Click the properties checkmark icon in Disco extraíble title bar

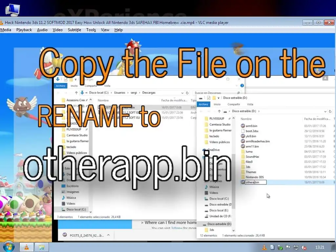tap(208, 98)
